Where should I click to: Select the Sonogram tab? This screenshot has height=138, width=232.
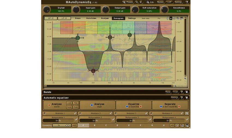pyautogui.click(x=118, y=18)
